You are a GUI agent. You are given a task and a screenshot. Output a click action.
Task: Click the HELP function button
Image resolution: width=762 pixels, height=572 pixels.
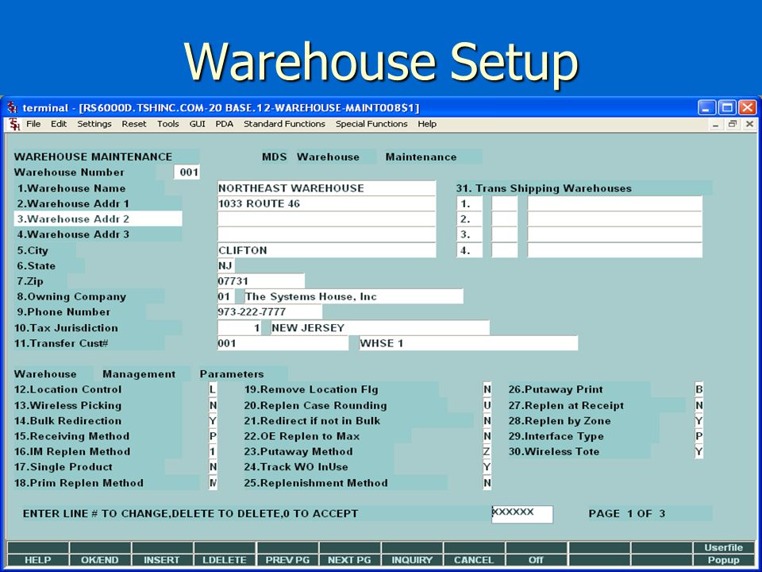(38, 560)
